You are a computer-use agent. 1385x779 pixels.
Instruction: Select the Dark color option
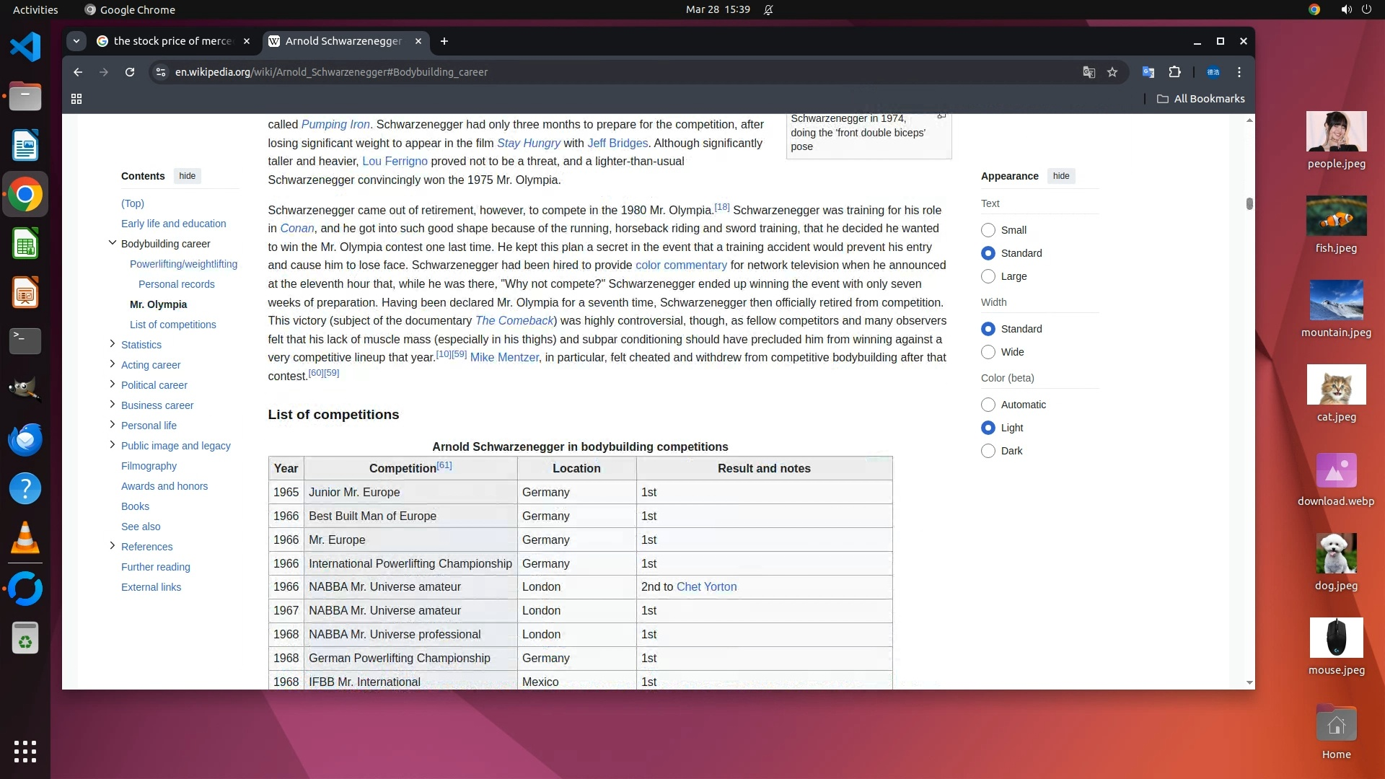(x=988, y=451)
